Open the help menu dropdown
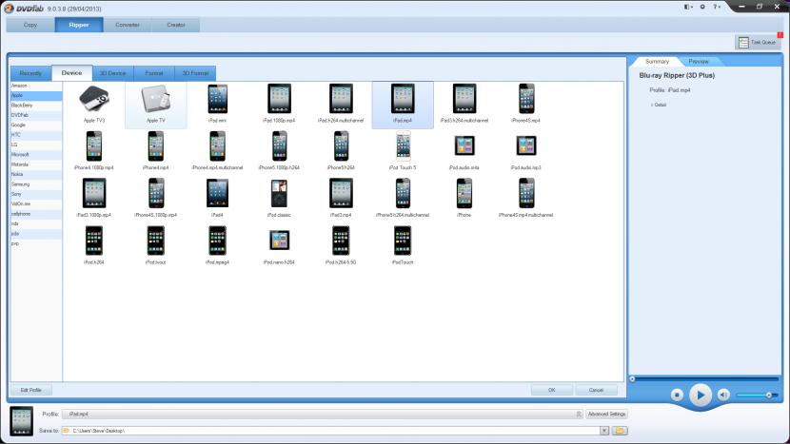 click(717, 7)
